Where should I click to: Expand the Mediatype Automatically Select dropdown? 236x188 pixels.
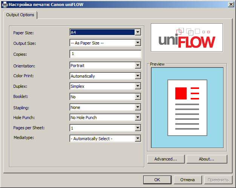(x=105, y=138)
